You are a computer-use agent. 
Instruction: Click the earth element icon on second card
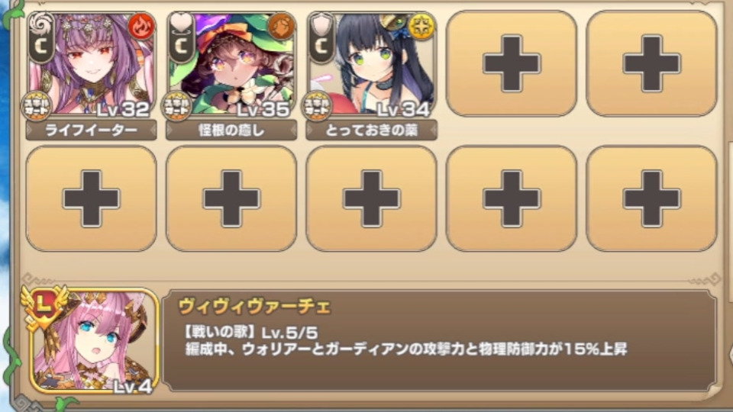click(x=282, y=27)
